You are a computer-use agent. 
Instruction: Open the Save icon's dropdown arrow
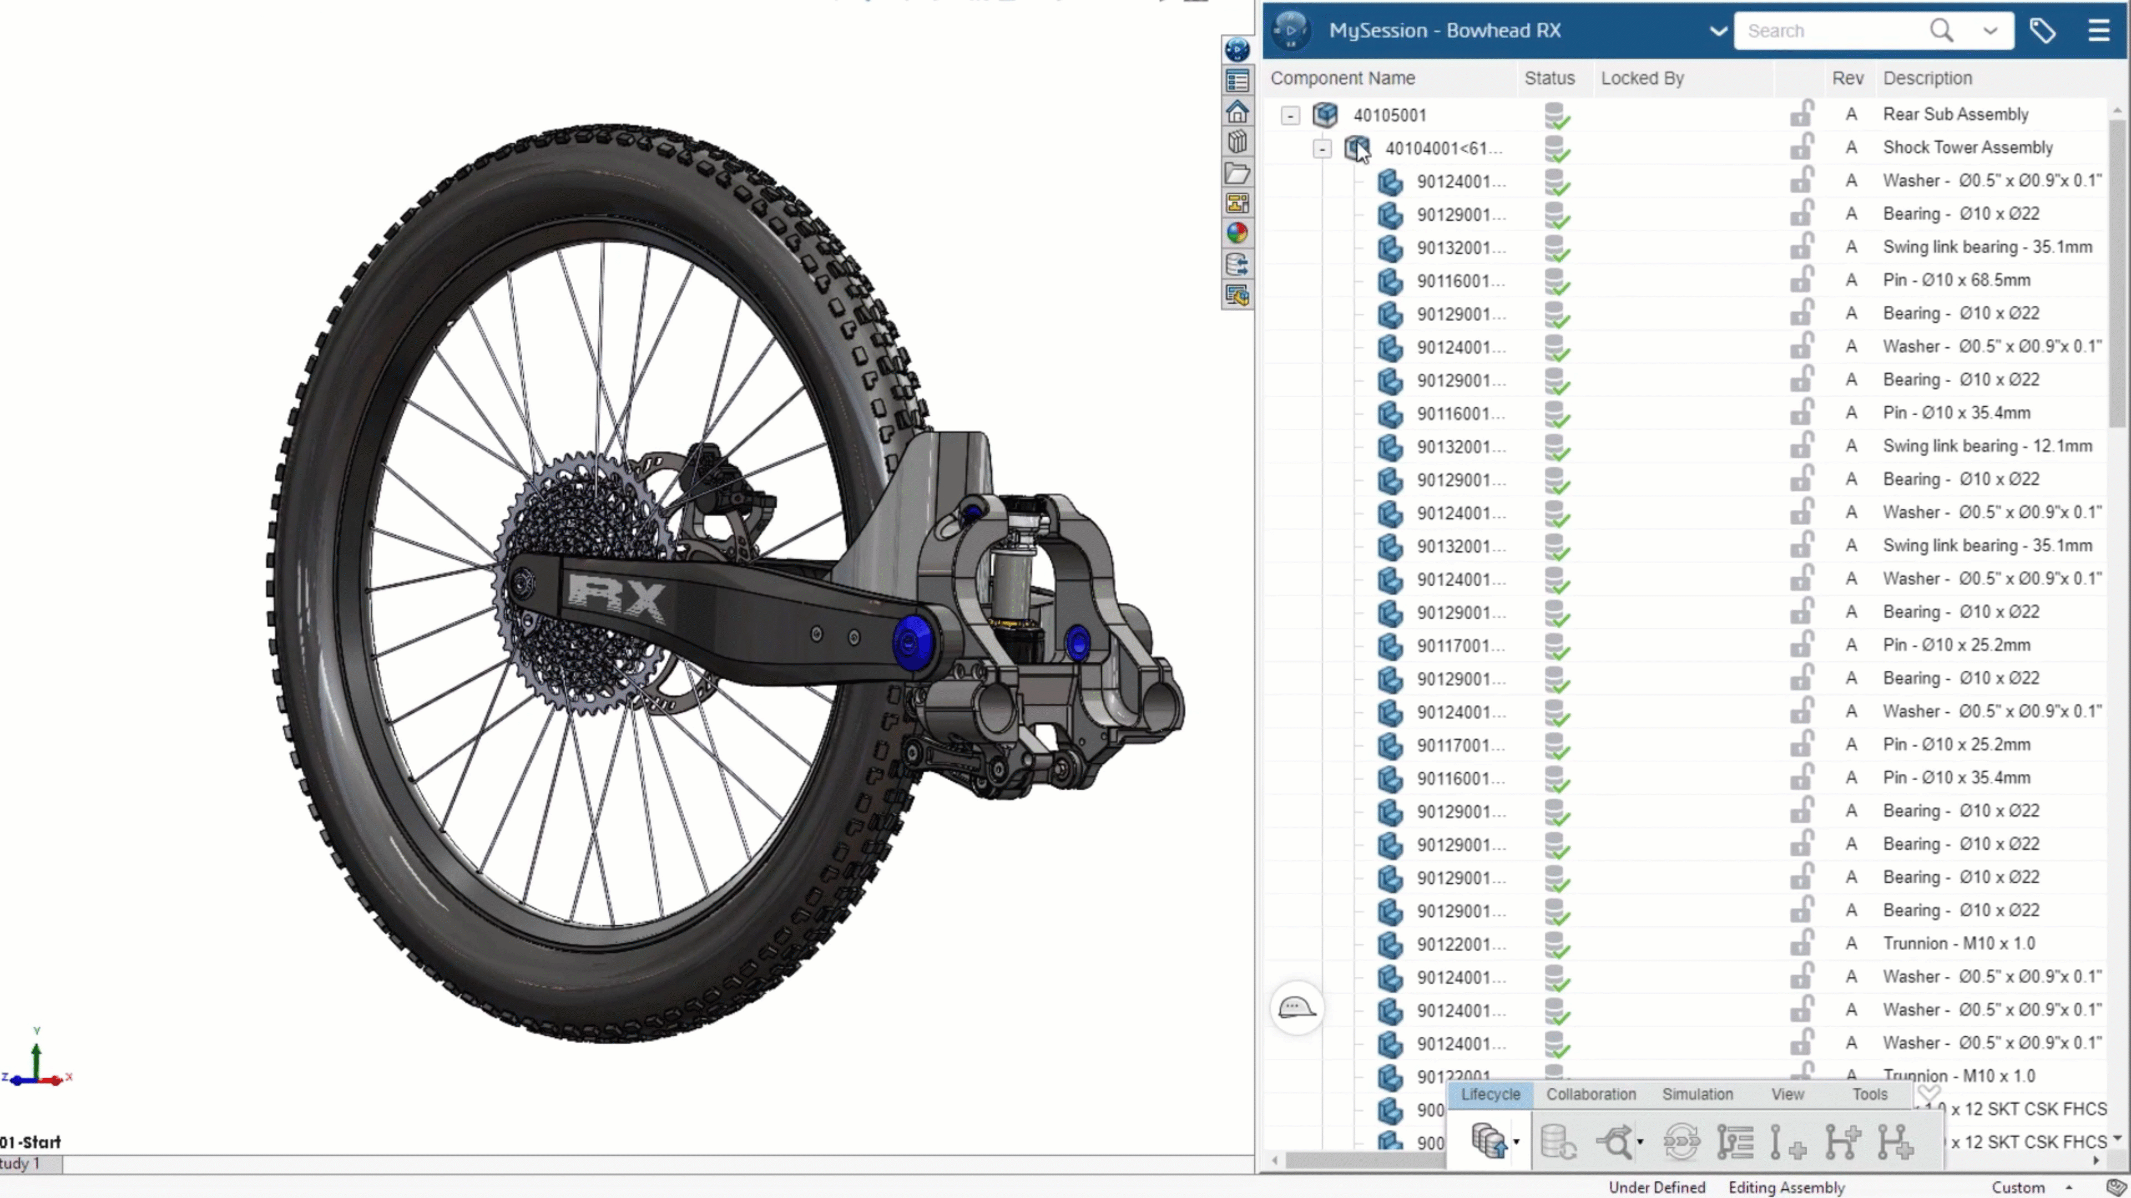pos(1516,1143)
